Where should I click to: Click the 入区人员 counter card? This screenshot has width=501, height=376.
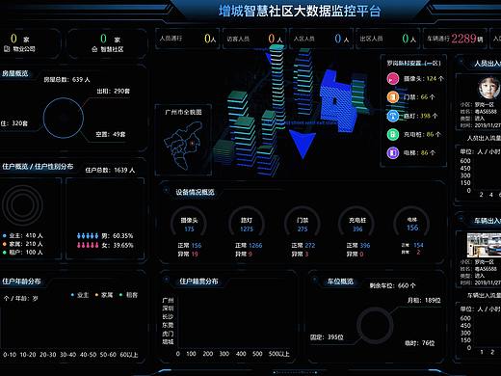(x=321, y=39)
